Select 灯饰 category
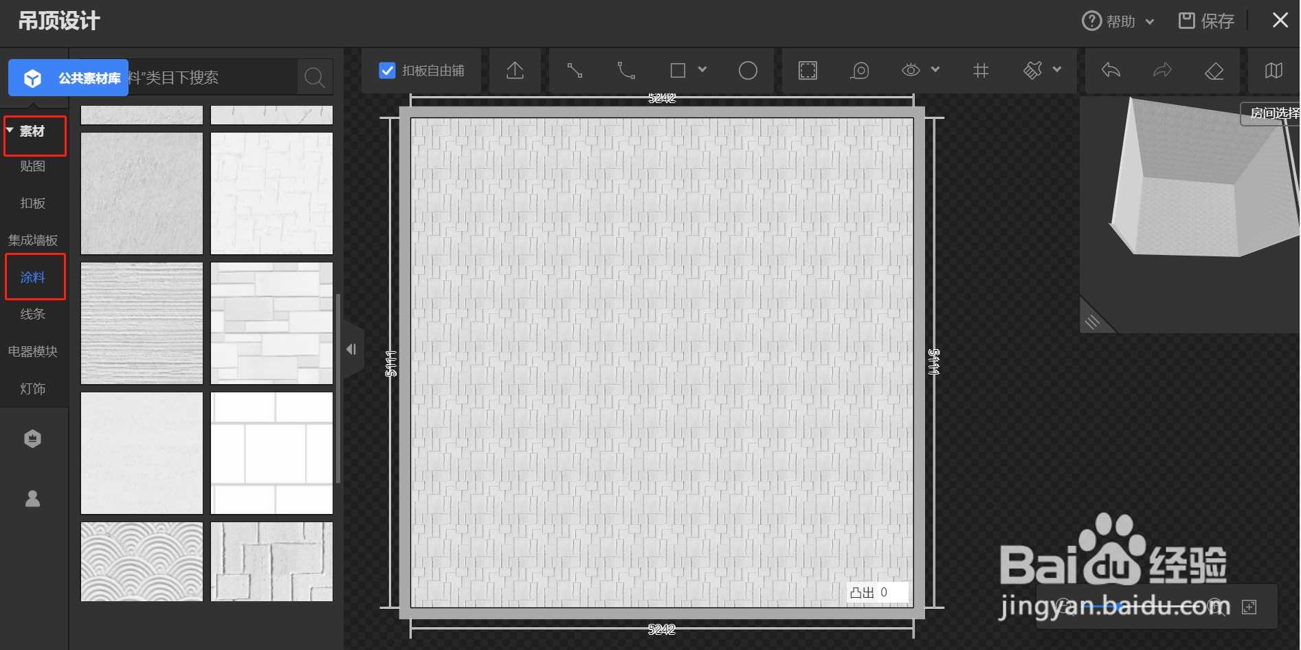 (33, 389)
